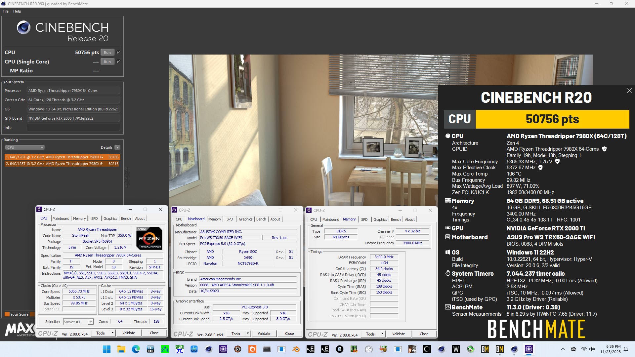Open the Cinebench File menu
Viewport: 635px width, 357px height.
tap(6, 11)
